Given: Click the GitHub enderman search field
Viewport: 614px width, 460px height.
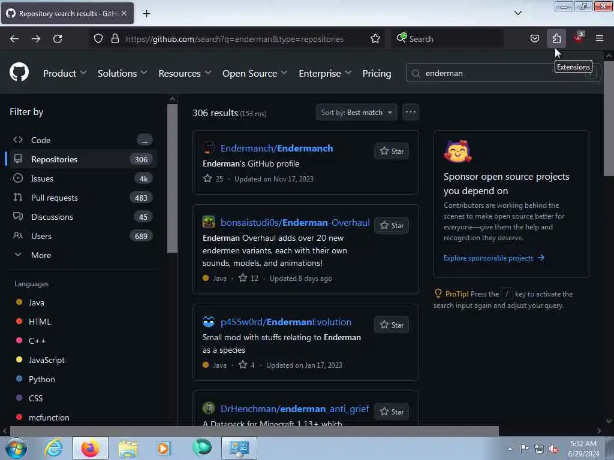Looking at the screenshot, I should 503,73.
